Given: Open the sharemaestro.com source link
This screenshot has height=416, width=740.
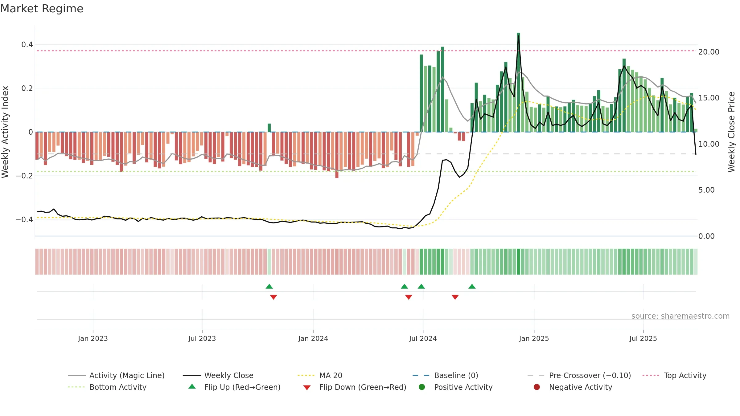Looking at the screenshot, I should click(x=680, y=316).
